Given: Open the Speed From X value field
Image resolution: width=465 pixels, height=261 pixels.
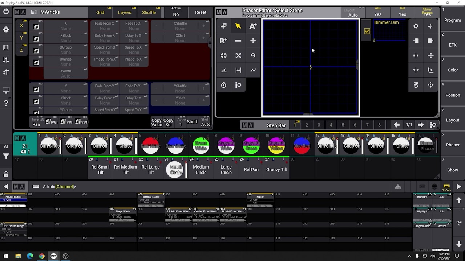Looking at the screenshot, I should coord(105,50).
